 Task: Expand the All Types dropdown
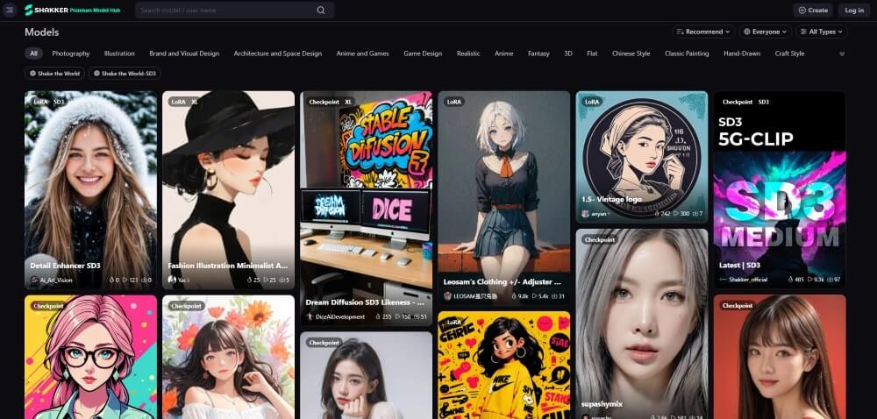[822, 32]
